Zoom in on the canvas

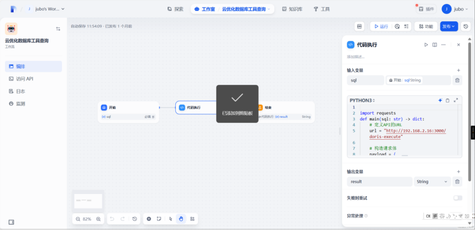point(99,219)
